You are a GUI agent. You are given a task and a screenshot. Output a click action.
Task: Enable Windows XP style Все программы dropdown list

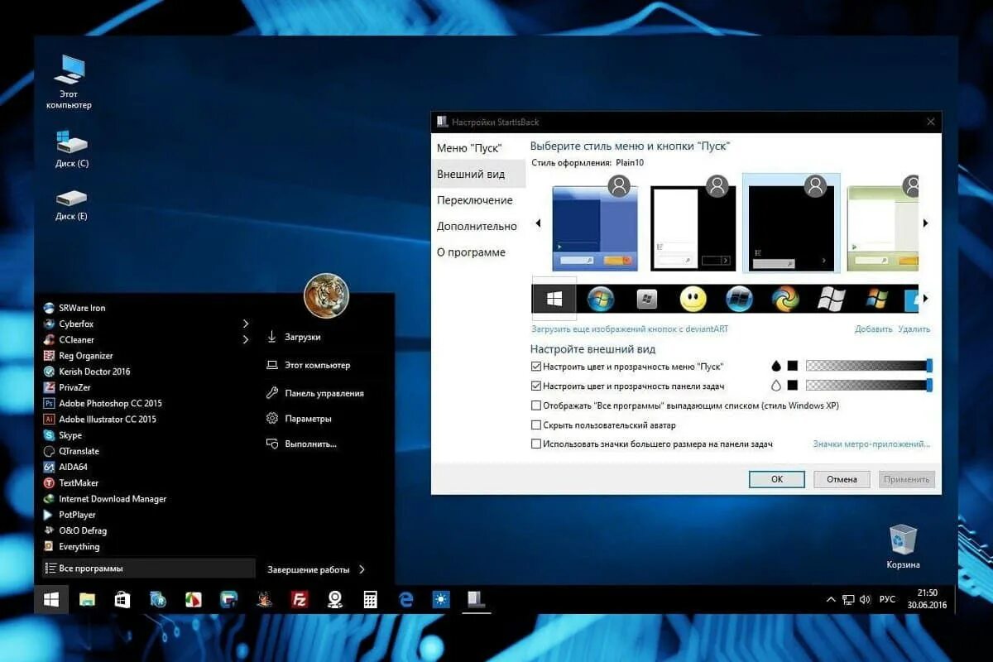pos(536,405)
